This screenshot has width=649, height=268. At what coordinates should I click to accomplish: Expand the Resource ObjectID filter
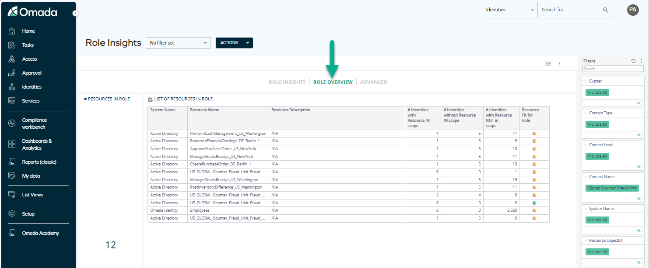pyautogui.click(x=586, y=241)
